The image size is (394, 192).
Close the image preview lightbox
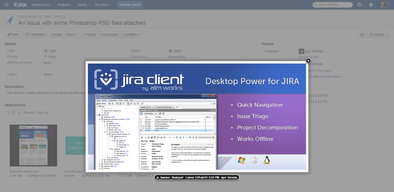308,61
